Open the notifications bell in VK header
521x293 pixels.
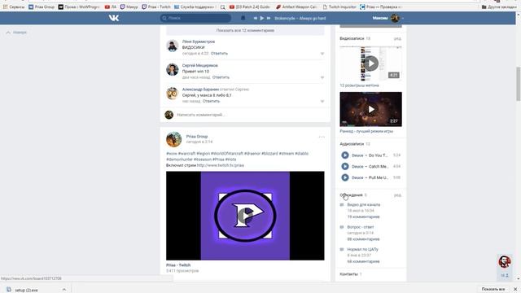[x=243, y=18]
